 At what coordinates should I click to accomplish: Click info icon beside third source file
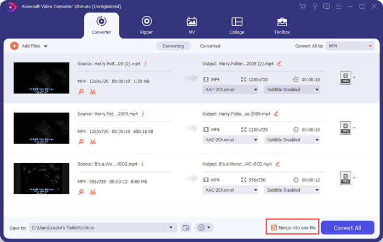(144, 164)
